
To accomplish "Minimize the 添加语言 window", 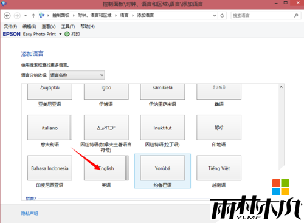I will [x=276, y=4].
